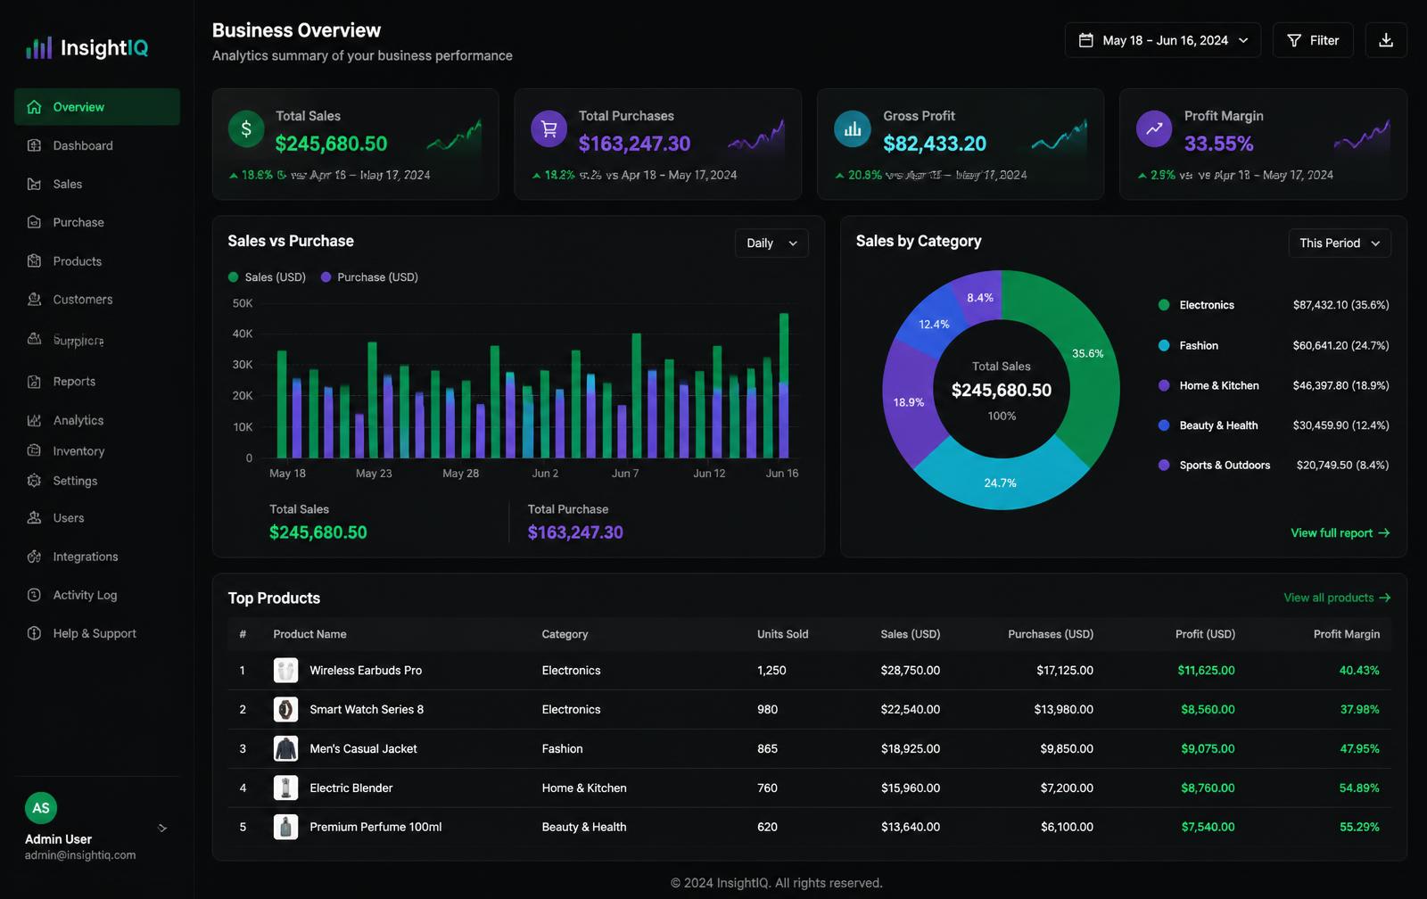Open the Dashboard menu label
Viewport: 1427px width, 899px height.
click(83, 145)
